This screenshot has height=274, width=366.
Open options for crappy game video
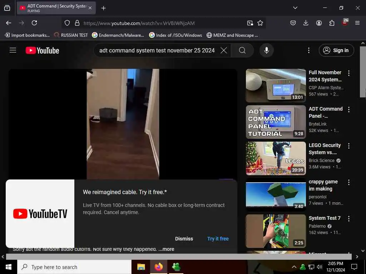pyautogui.click(x=349, y=182)
